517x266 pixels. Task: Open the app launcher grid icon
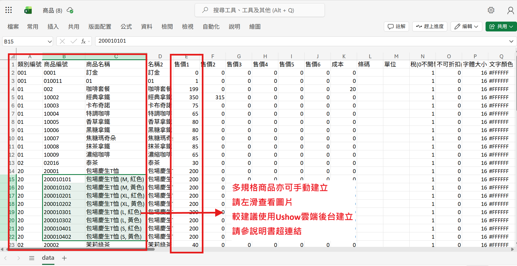pyautogui.click(x=8, y=10)
